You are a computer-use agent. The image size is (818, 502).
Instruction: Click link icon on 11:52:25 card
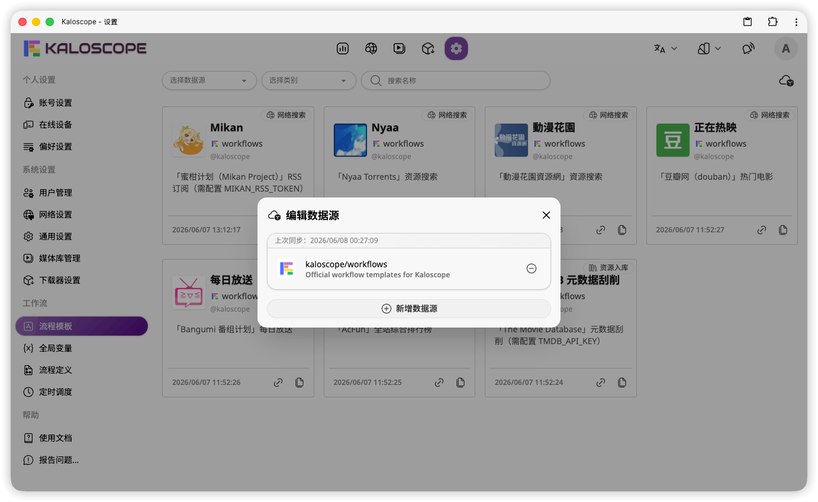point(439,383)
